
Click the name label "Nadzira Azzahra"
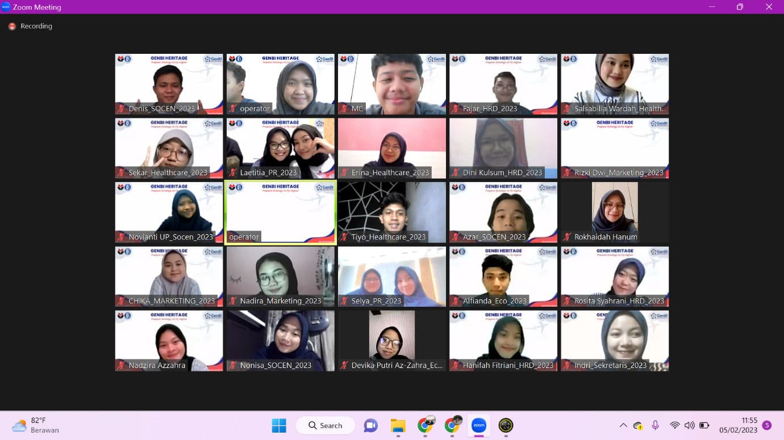click(x=157, y=365)
